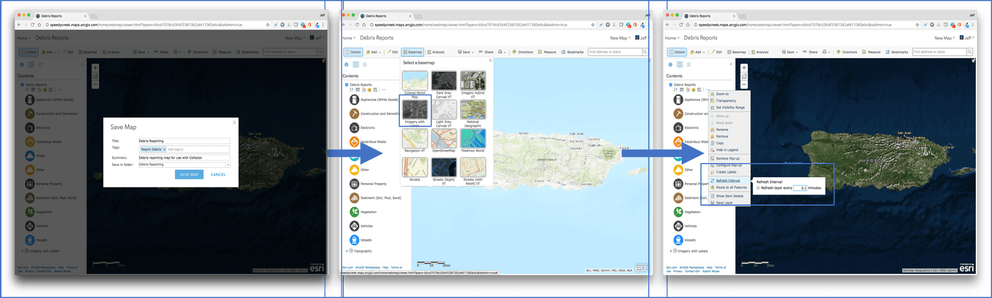Click the Summary field in the Save Map dialog

(x=184, y=157)
